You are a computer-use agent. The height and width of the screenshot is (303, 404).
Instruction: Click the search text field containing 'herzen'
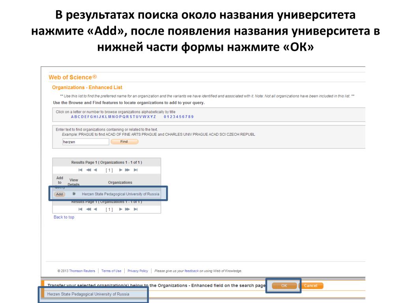click(x=86, y=142)
